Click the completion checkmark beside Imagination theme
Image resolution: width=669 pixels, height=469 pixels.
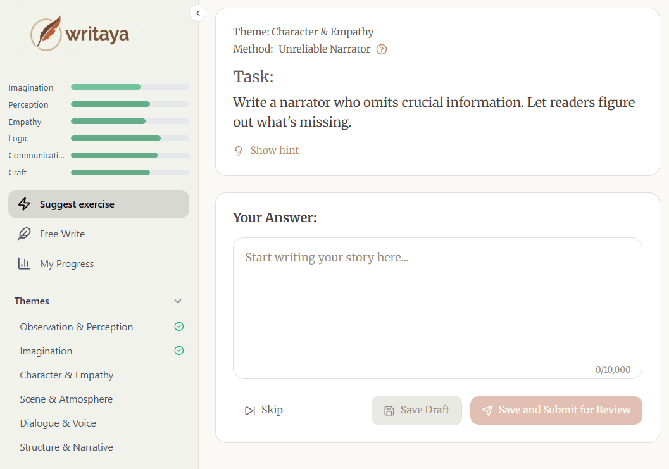tap(179, 351)
